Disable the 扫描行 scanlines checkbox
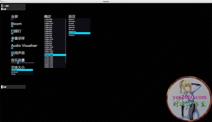Viewport: 212px width, 122px height. click(12, 33)
